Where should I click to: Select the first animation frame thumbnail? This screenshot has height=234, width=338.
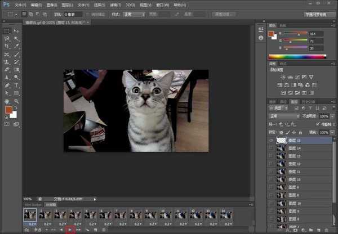click(29, 214)
